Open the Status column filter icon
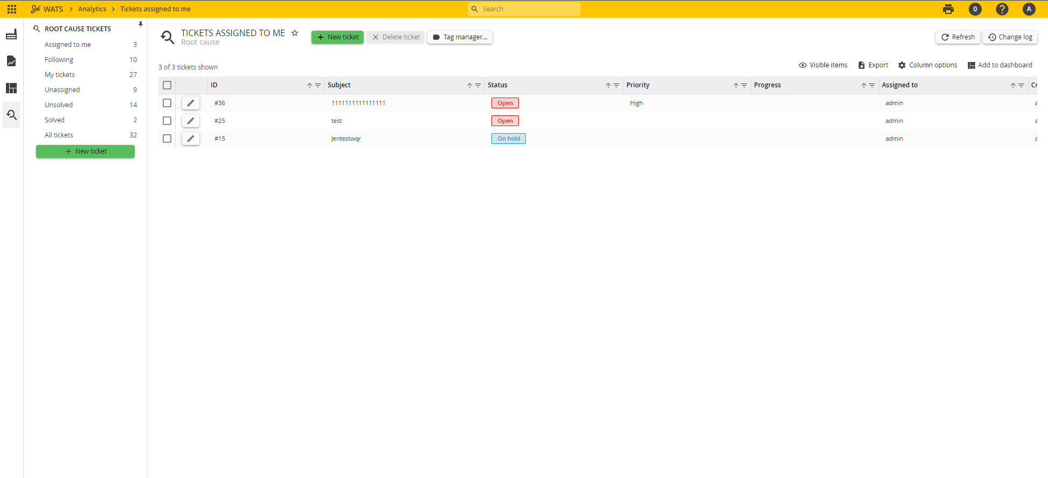The height and width of the screenshot is (478, 1048). coord(616,85)
